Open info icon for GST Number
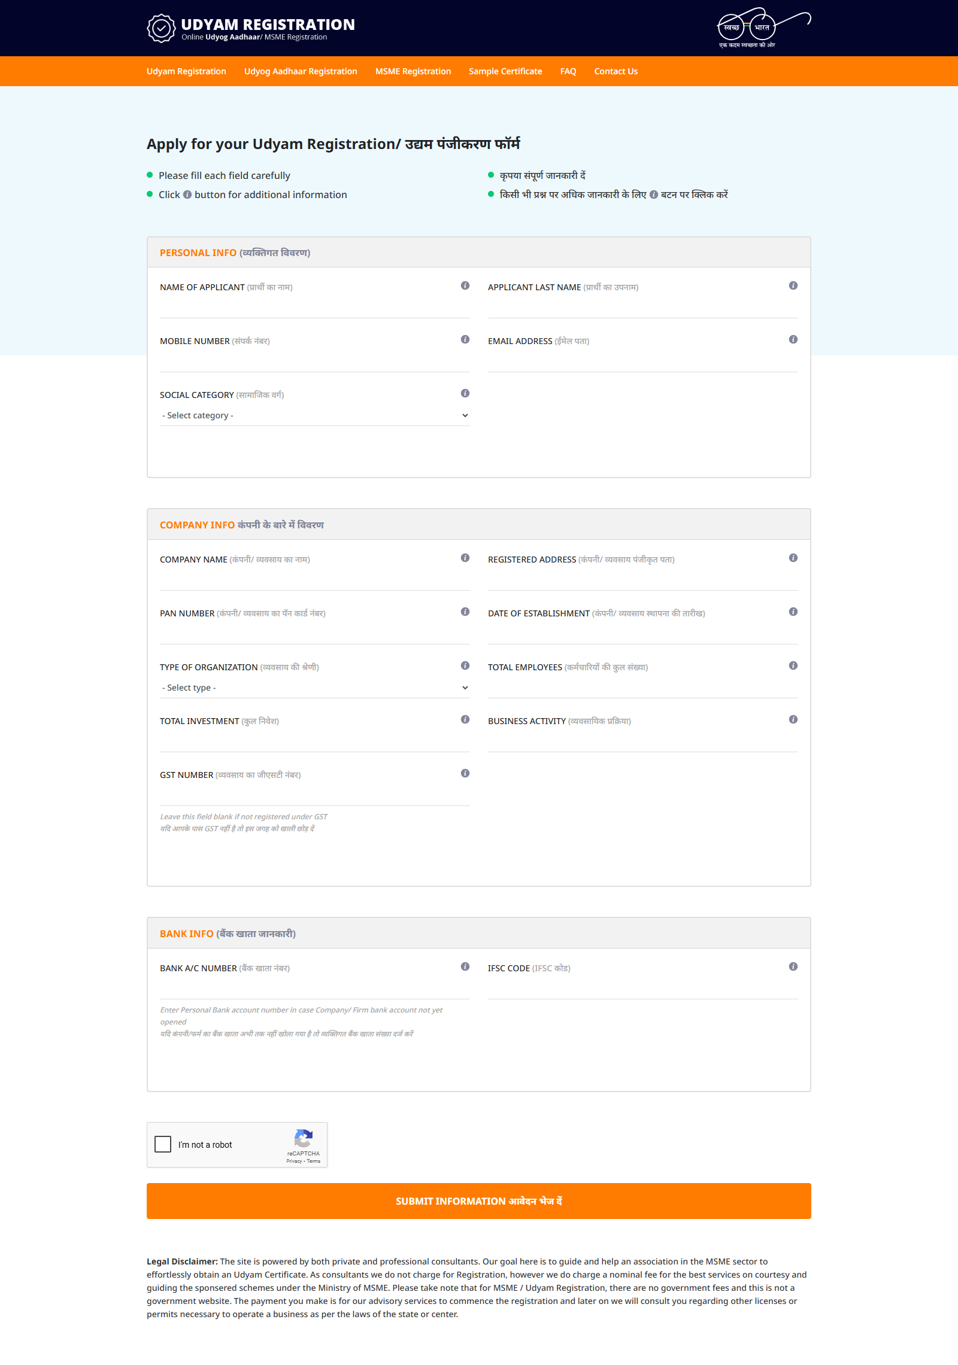The height and width of the screenshot is (1365, 958). [465, 773]
